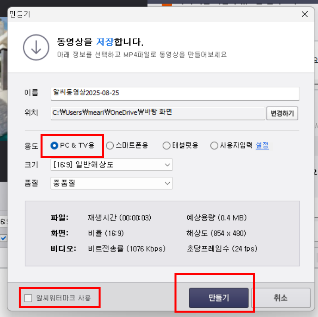Viewport: 318px width, 317px height.
Task: Expand the 크기 [16:9] 일반해상도 dropdown
Action: pos(112,165)
